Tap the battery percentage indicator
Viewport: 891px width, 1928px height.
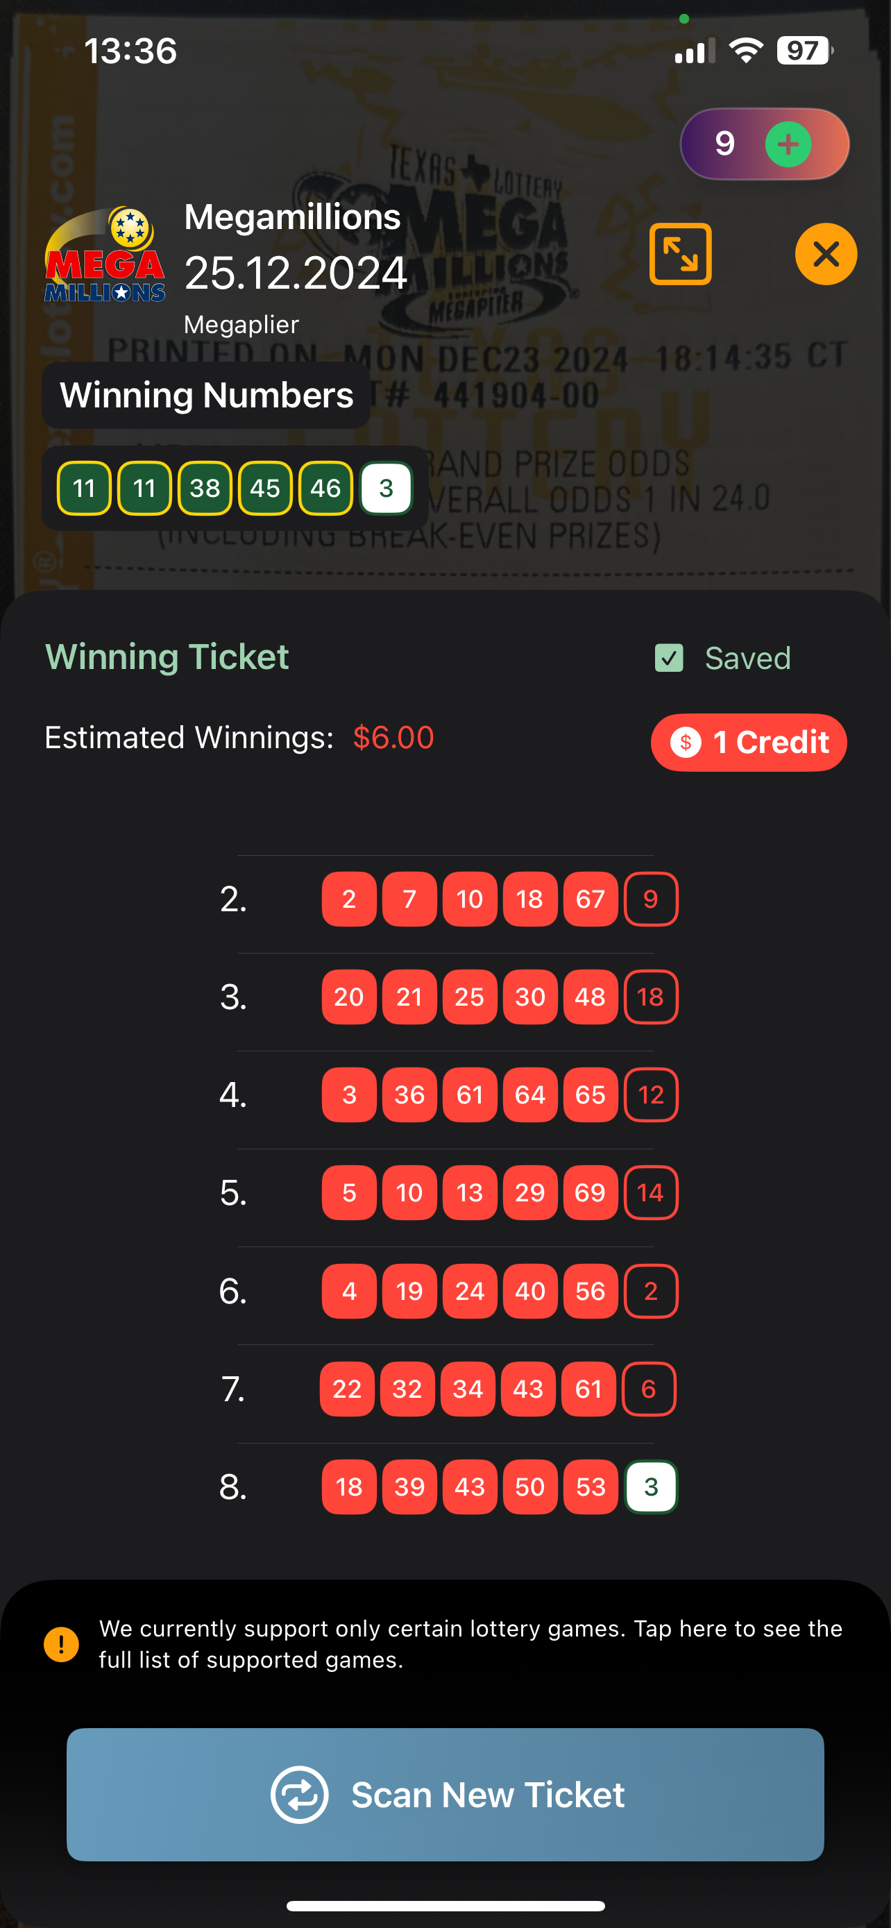pos(803,50)
